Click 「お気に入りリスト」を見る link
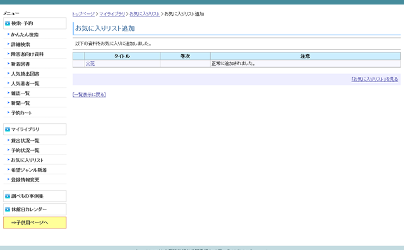 pyautogui.click(x=375, y=79)
